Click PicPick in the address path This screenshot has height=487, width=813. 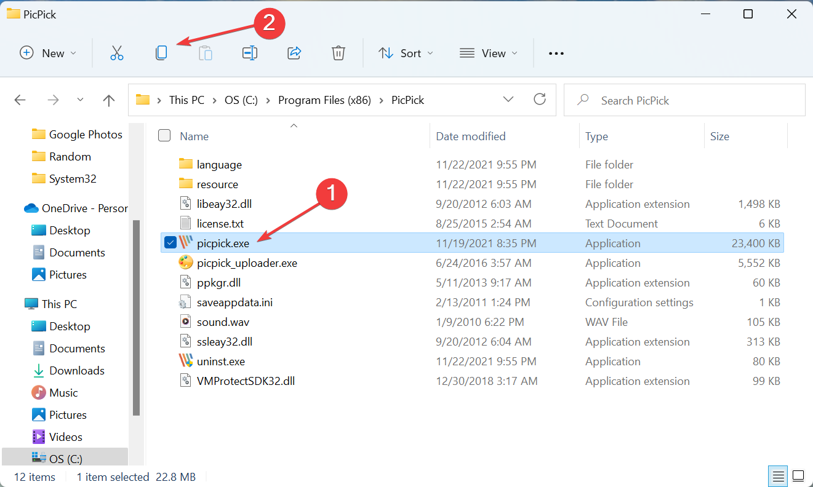tap(408, 100)
